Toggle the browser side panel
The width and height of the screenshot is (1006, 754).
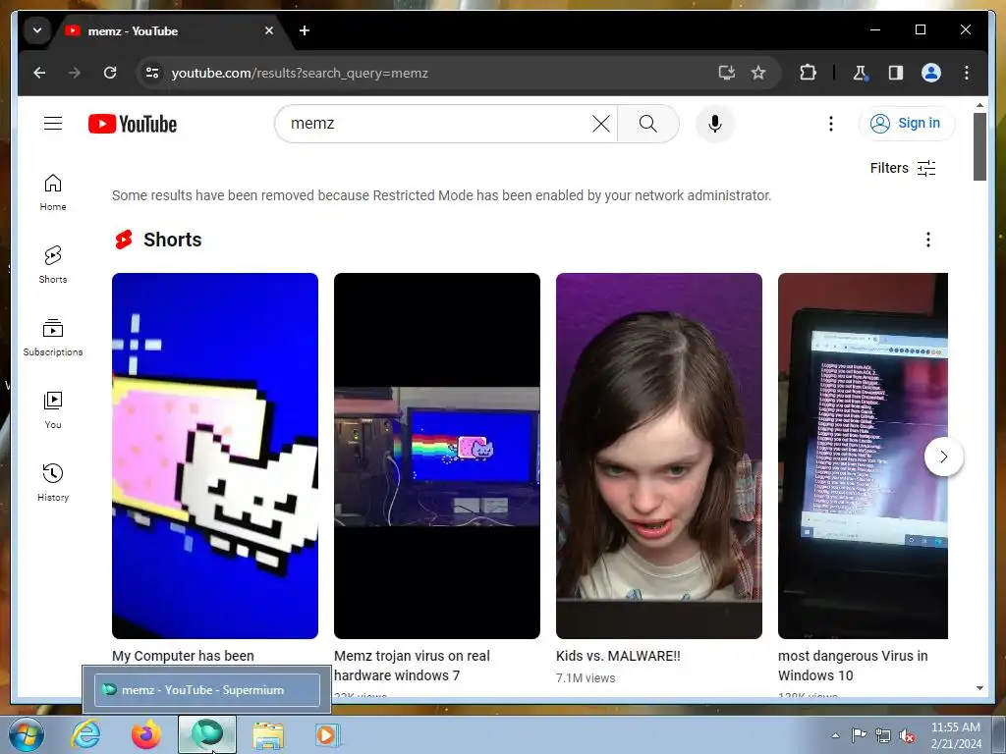(896, 73)
